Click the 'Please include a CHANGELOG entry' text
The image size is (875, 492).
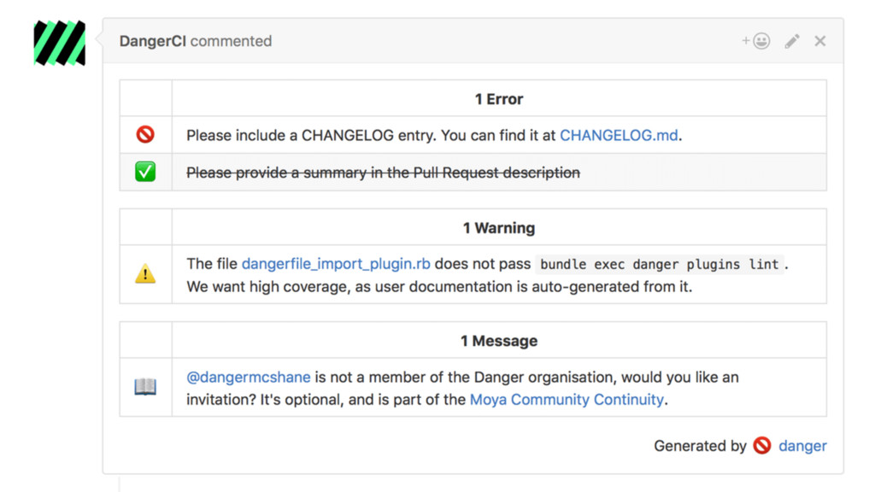pos(311,136)
